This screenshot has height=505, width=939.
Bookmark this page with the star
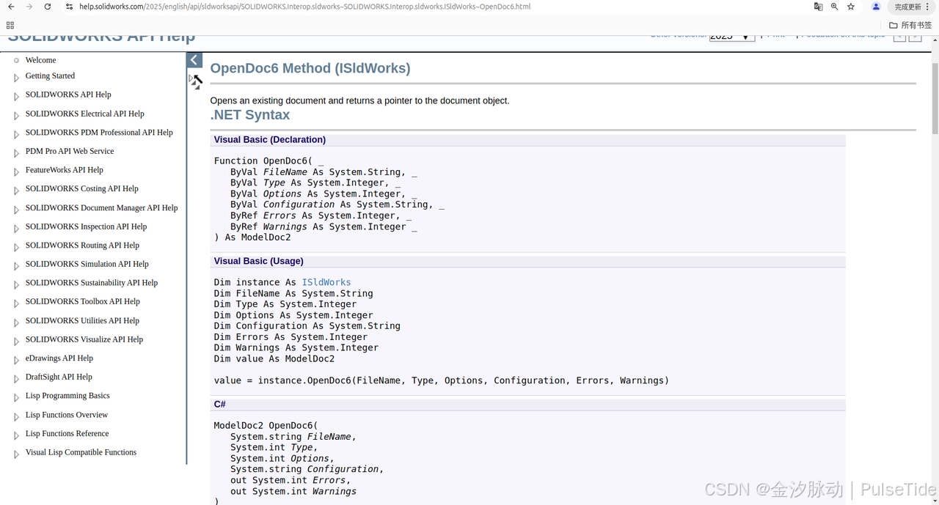(x=851, y=7)
